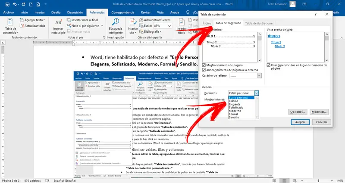Image resolution: width=345 pixels, height=183 pixels.
Task: Click the lightbulb tell-me icon
Action: (188, 12)
